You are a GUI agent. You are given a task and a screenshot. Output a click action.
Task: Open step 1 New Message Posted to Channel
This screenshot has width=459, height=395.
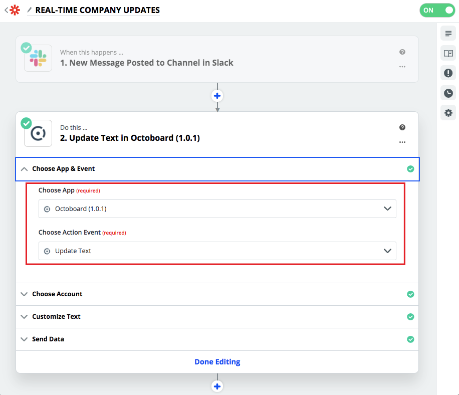pyautogui.click(x=147, y=63)
